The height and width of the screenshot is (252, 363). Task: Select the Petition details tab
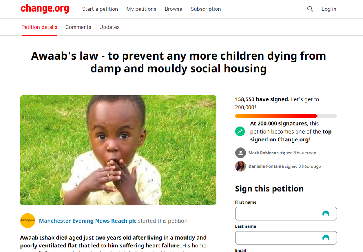point(39,27)
